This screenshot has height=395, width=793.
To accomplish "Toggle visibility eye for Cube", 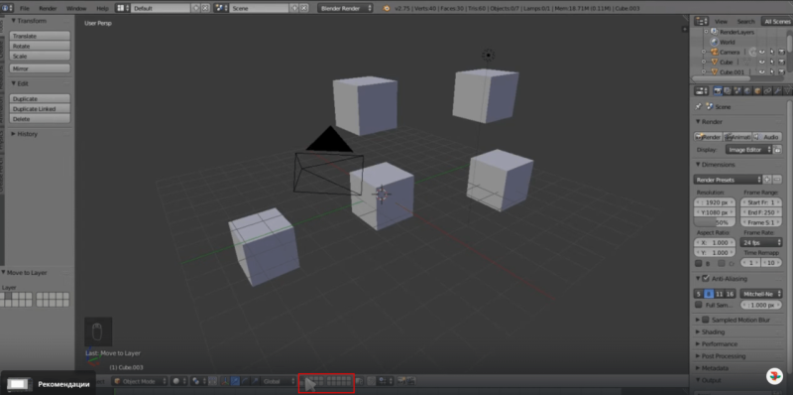I will (x=761, y=63).
